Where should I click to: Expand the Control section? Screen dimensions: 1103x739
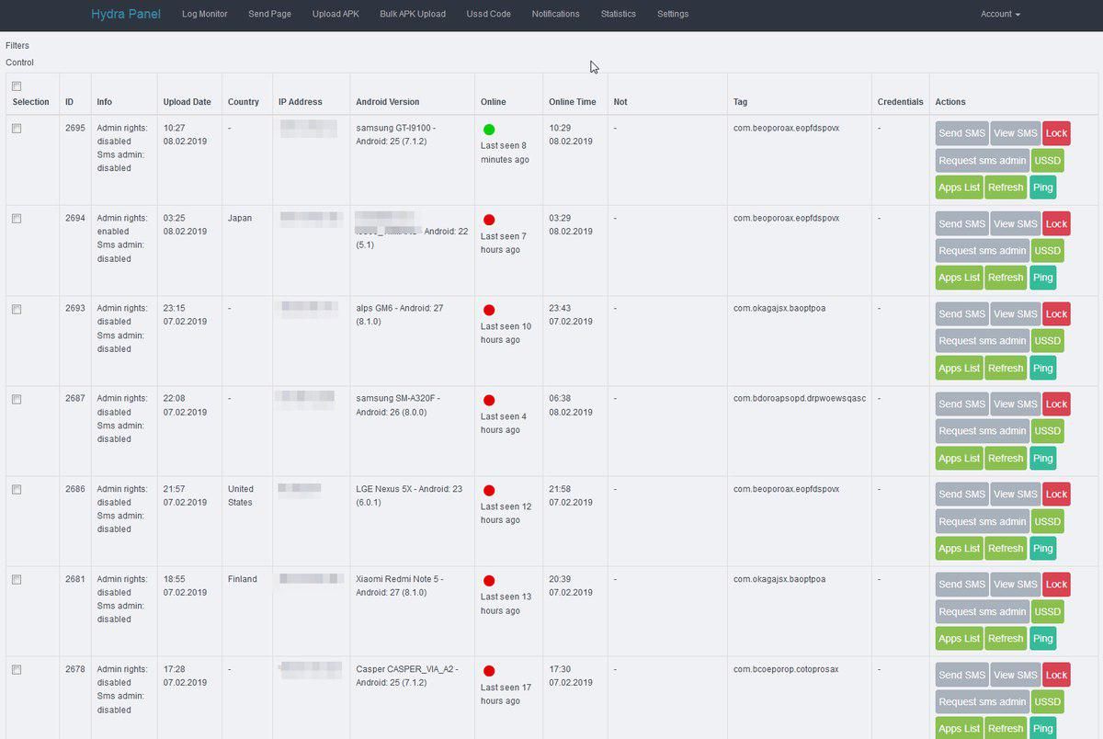(19, 63)
